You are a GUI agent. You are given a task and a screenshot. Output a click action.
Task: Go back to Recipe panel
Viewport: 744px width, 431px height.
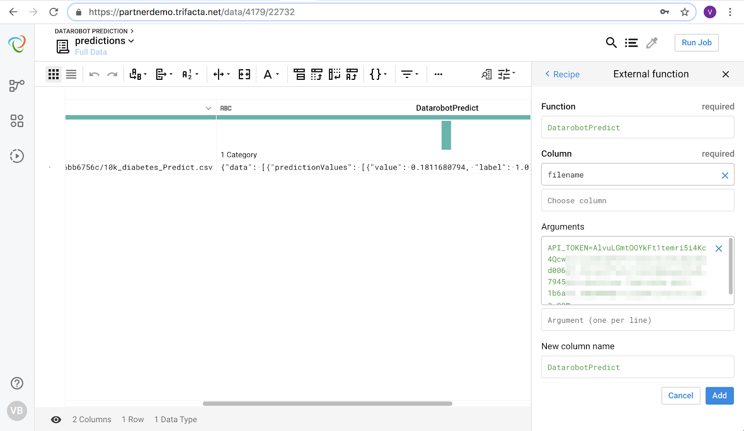coord(563,74)
